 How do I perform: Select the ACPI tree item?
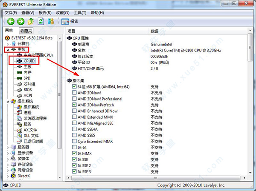pyautogui.click(x=24, y=95)
